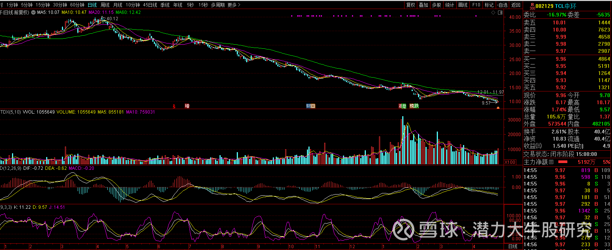Click the 画线 drawing tools button
612x250 pixels.
pyautogui.click(x=463, y=5)
